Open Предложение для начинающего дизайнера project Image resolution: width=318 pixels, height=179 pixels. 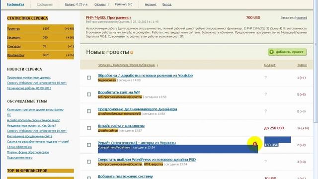137,109
